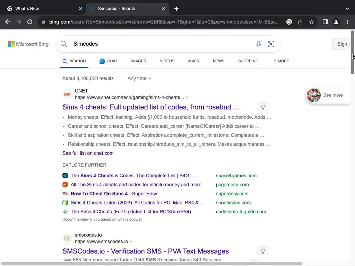Click the carls-sims-4-guide.com domain text

(241, 212)
